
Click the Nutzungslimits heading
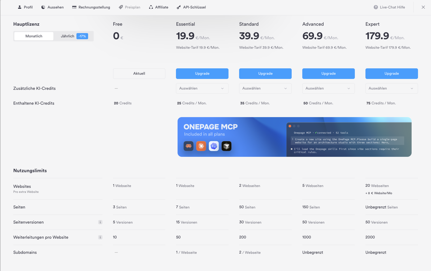click(x=30, y=171)
